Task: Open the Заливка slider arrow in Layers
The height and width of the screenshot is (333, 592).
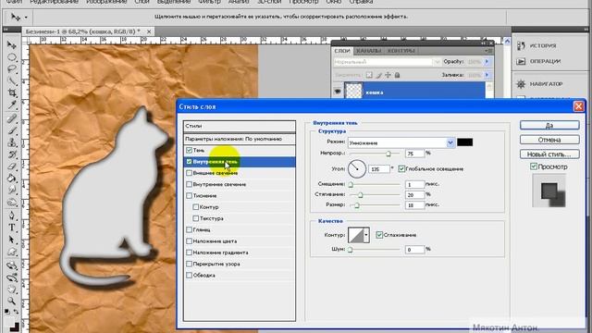Action: [487, 75]
